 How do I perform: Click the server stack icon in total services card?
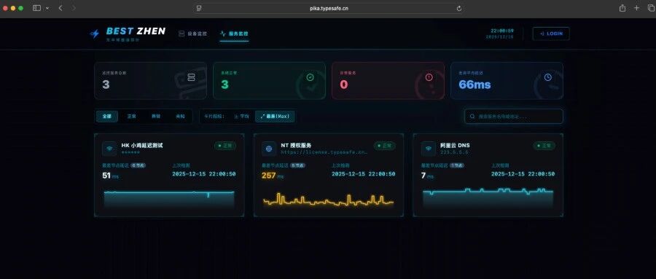[191, 77]
